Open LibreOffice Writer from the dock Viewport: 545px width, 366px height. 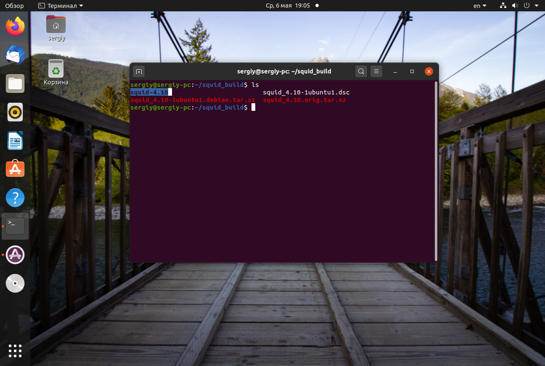click(x=15, y=141)
